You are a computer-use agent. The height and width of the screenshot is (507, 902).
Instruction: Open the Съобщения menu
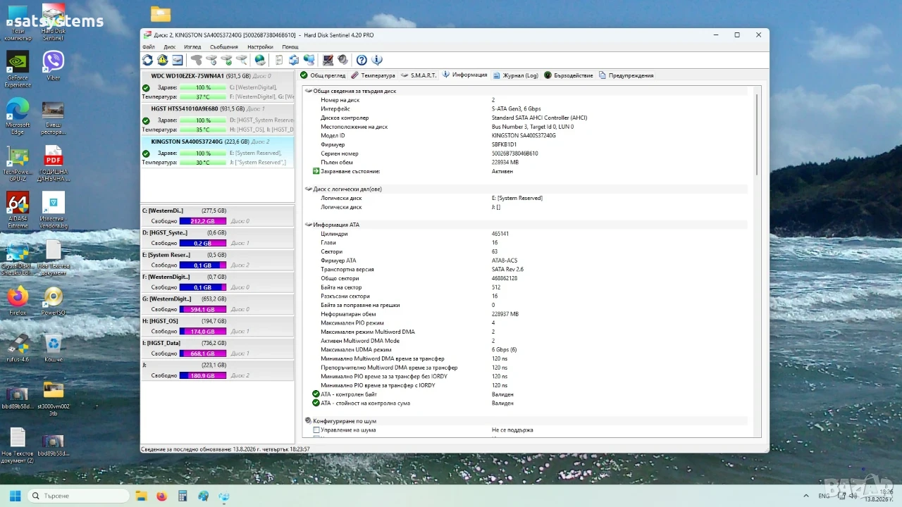[x=224, y=47]
